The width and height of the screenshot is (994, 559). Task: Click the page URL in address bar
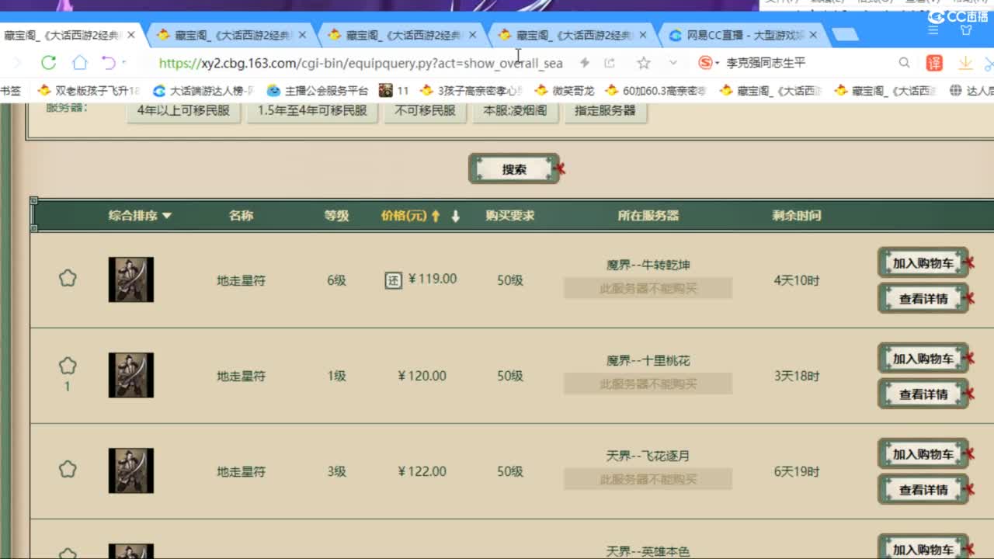tap(360, 63)
